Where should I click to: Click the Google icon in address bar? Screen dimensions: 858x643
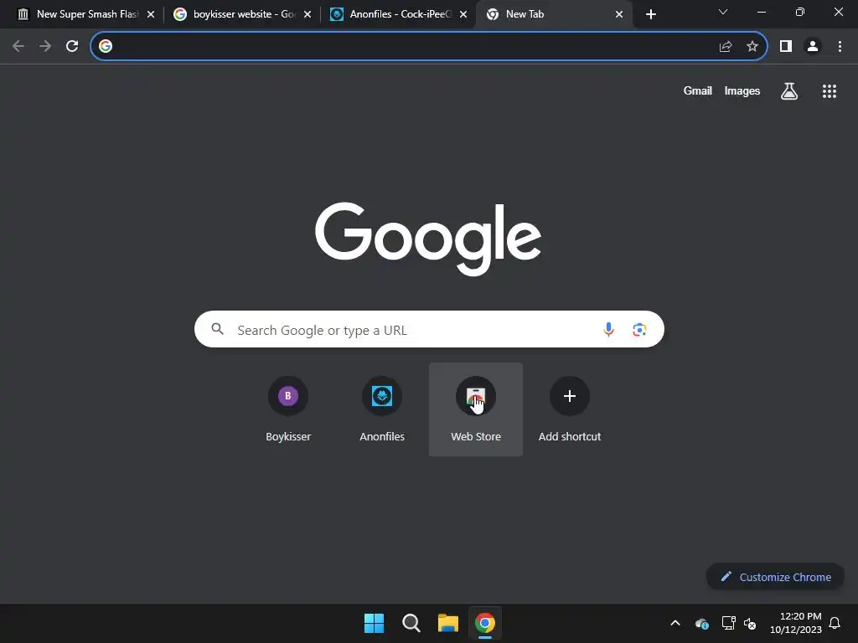pos(106,47)
